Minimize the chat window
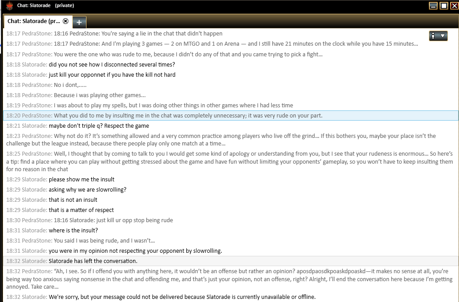The width and height of the screenshot is (459, 302). (433, 6)
